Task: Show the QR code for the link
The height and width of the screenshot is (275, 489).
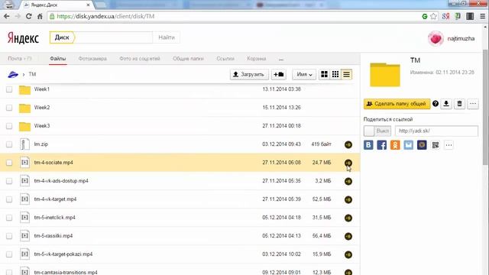Action: point(436,145)
